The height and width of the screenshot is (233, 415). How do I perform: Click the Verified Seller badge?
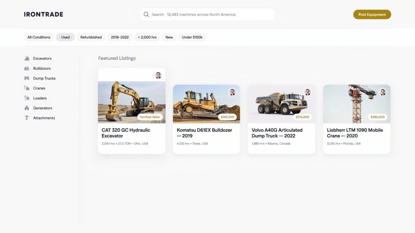[150, 117]
